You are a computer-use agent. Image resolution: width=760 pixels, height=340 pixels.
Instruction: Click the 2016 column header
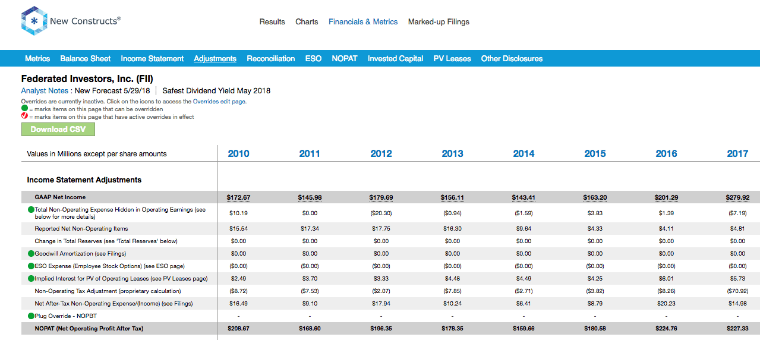[666, 153]
